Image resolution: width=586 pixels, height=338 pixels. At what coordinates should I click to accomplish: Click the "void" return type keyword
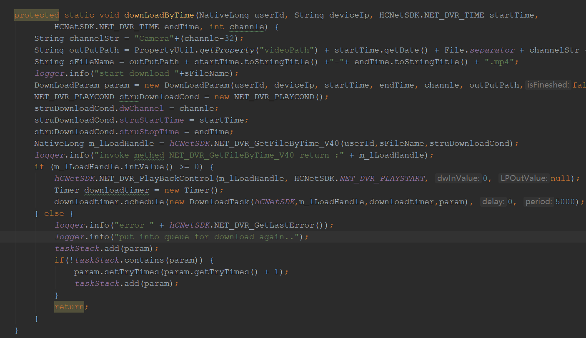(x=109, y=15)
